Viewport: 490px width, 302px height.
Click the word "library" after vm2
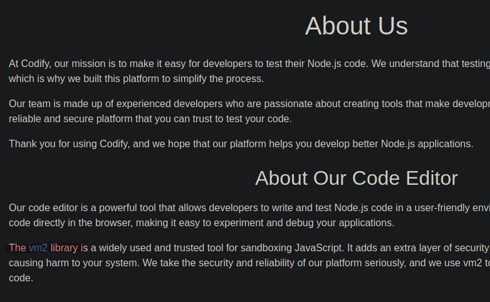pyautogui.click(x=64, y=248)
